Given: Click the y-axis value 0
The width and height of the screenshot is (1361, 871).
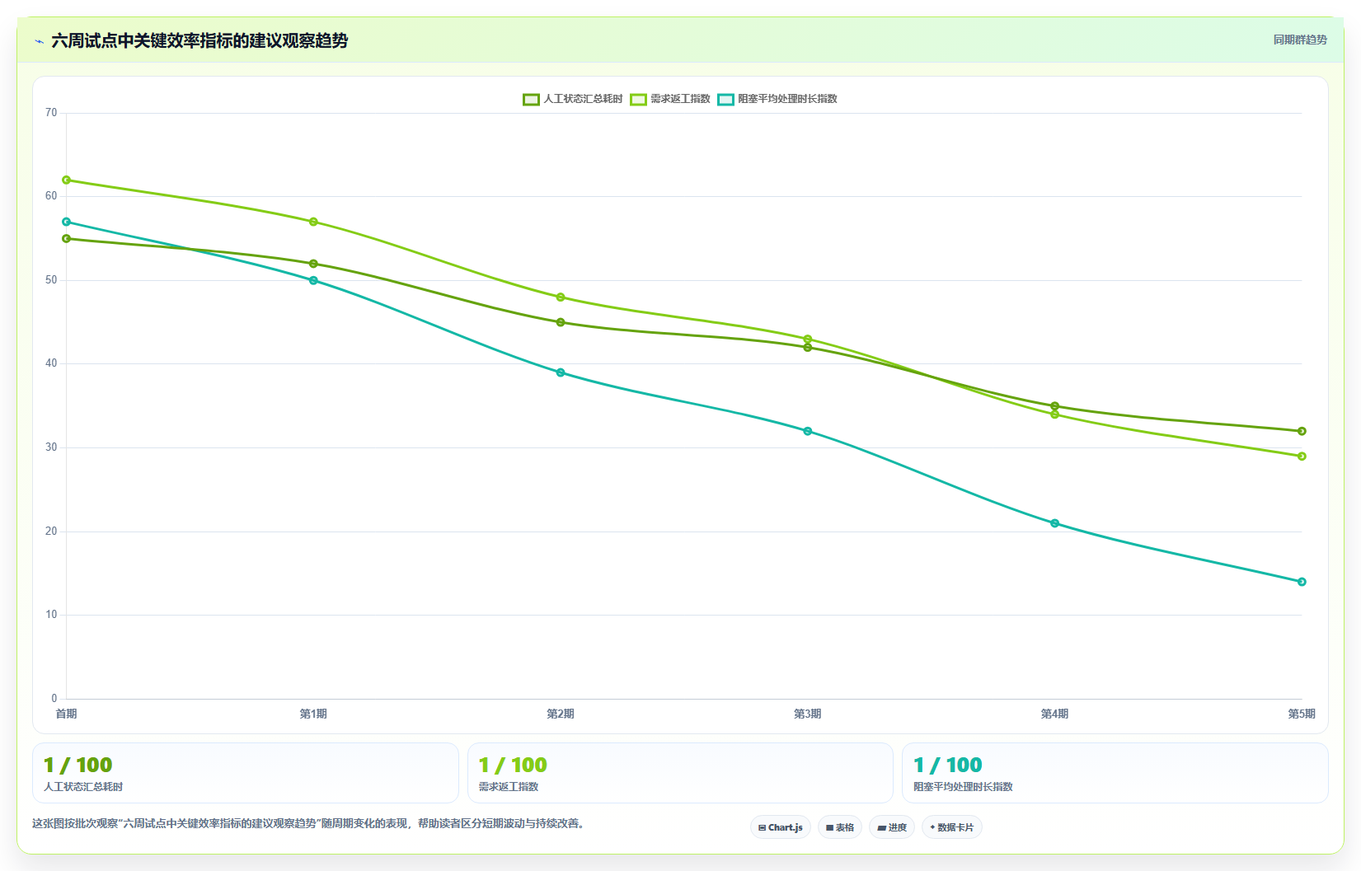Looking at the screenshot, I should pyautogui.click(x=54, y=699).
